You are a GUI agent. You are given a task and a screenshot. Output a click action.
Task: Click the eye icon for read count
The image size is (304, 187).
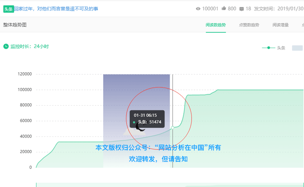coord(198,9)
